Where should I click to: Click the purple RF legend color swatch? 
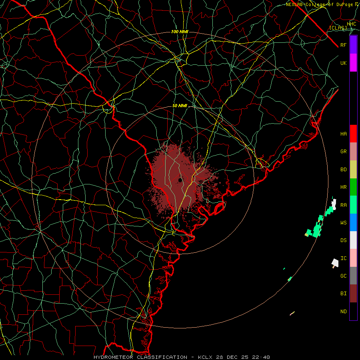(x=353, y=45)
